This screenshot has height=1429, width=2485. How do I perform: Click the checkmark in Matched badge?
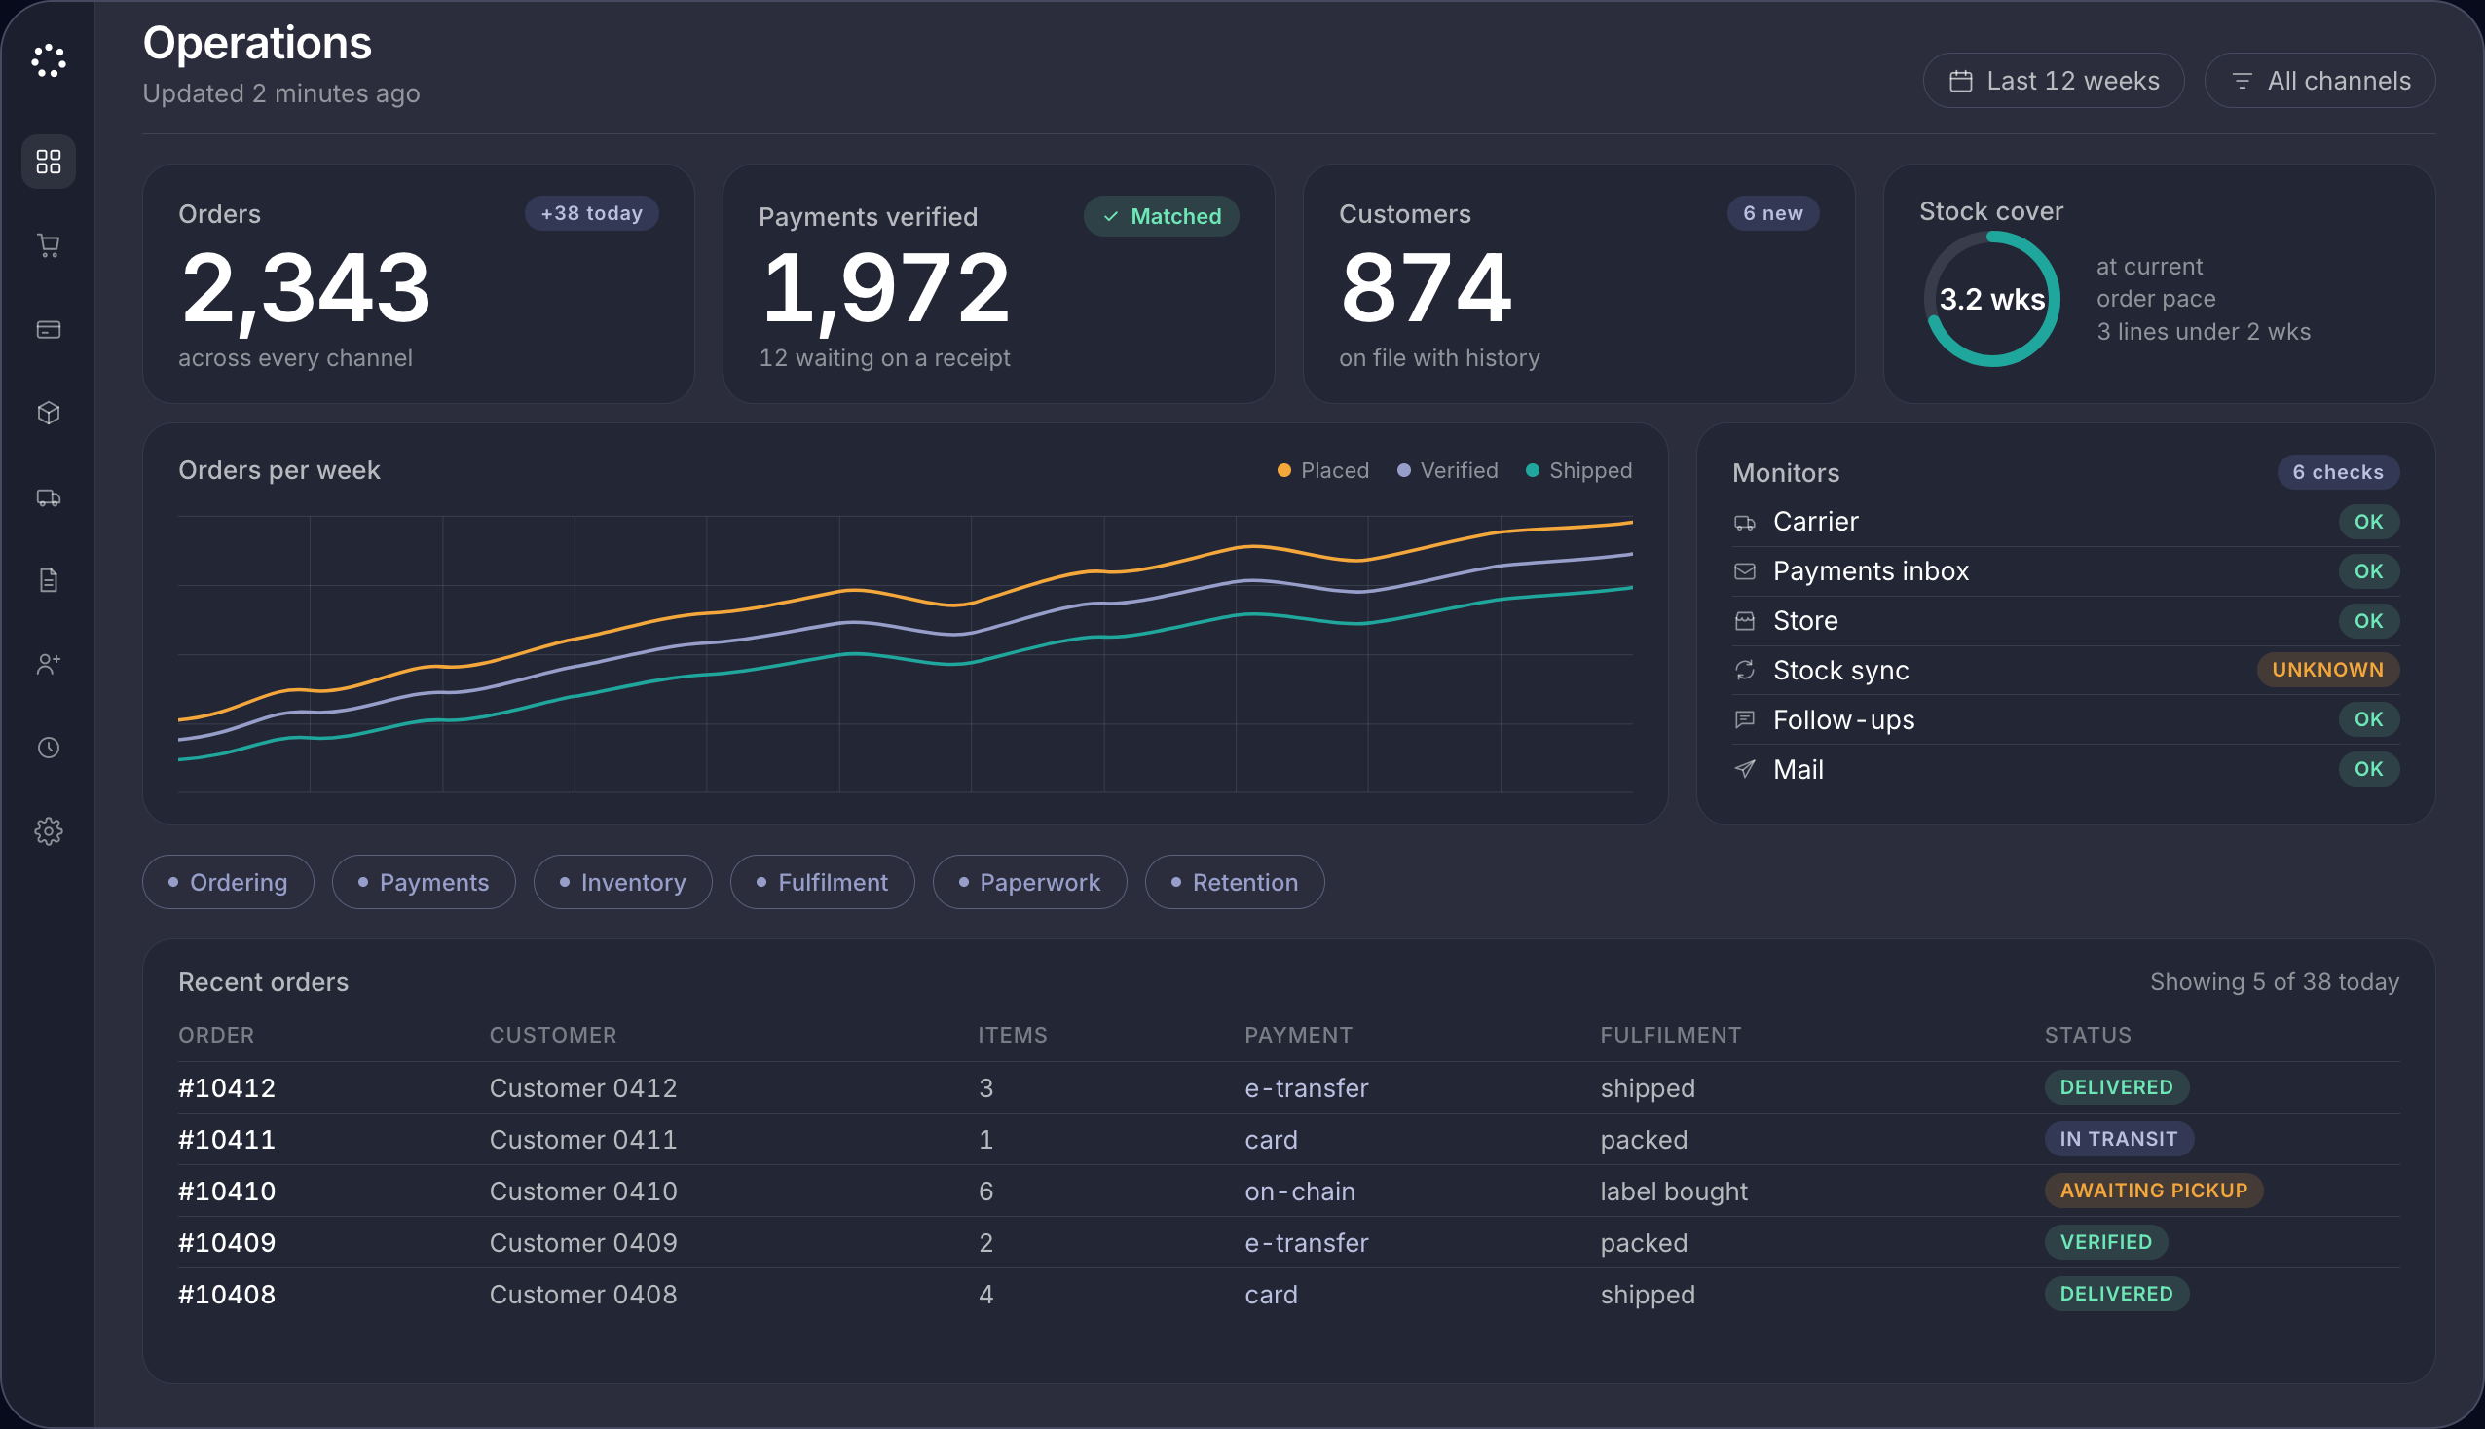point(1110,217)
